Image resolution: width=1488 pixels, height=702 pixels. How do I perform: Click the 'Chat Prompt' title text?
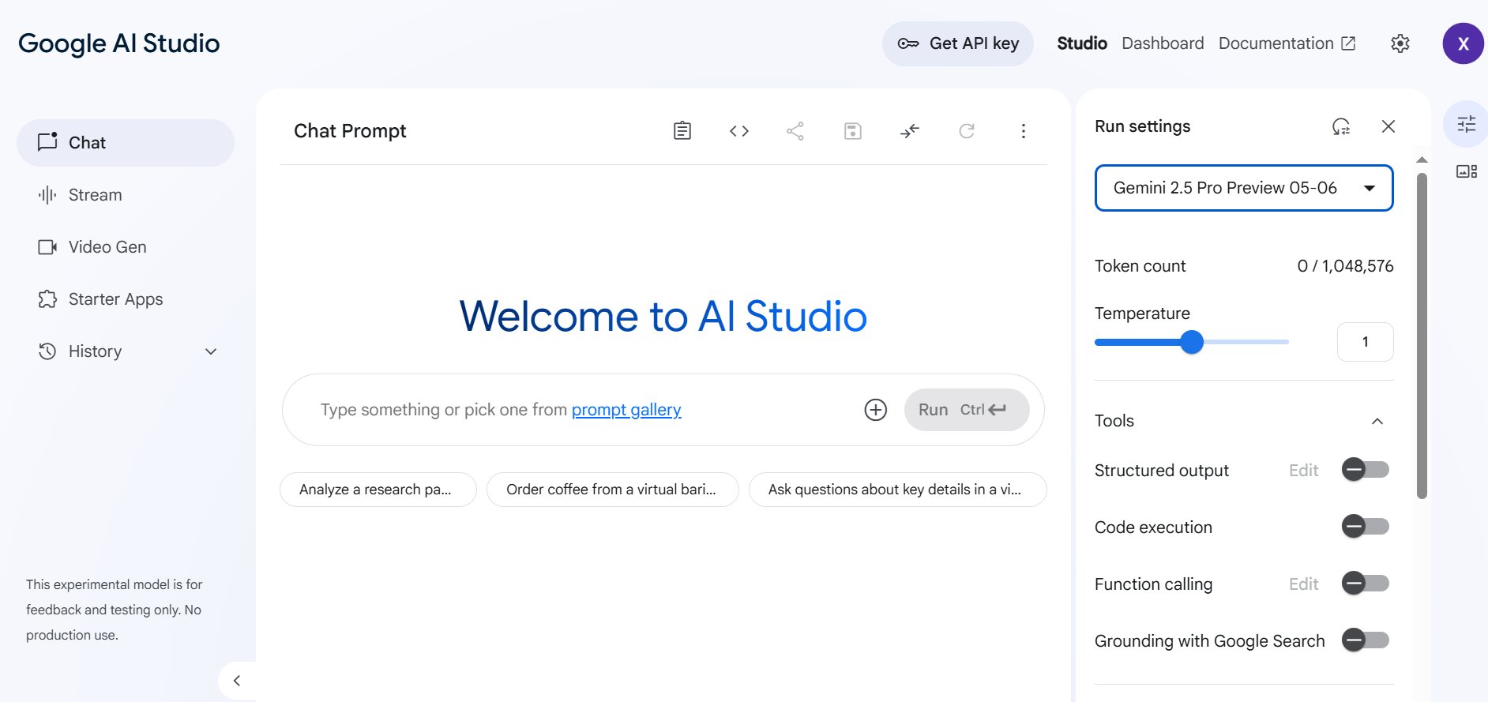(350, 131)
